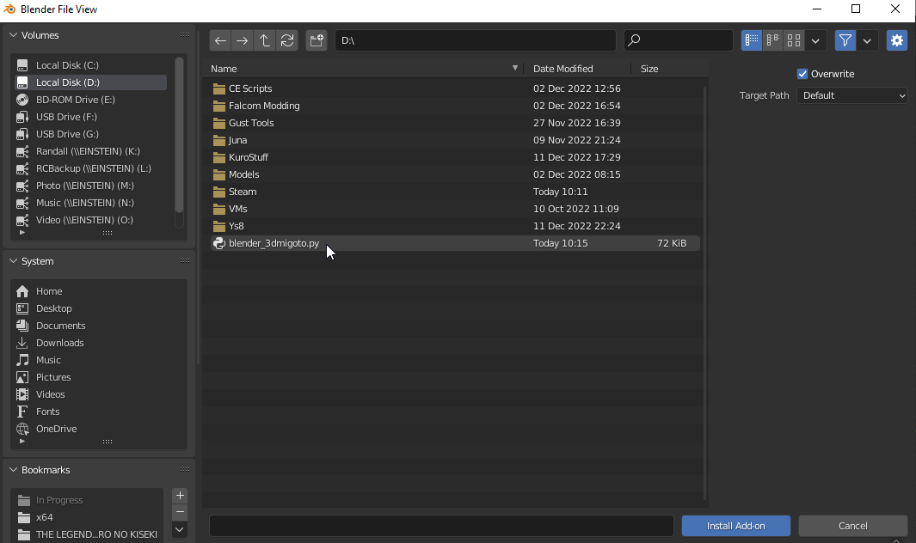Open the Target Path Default dropdown
The image size is (916, 543).
coord(852,95)
